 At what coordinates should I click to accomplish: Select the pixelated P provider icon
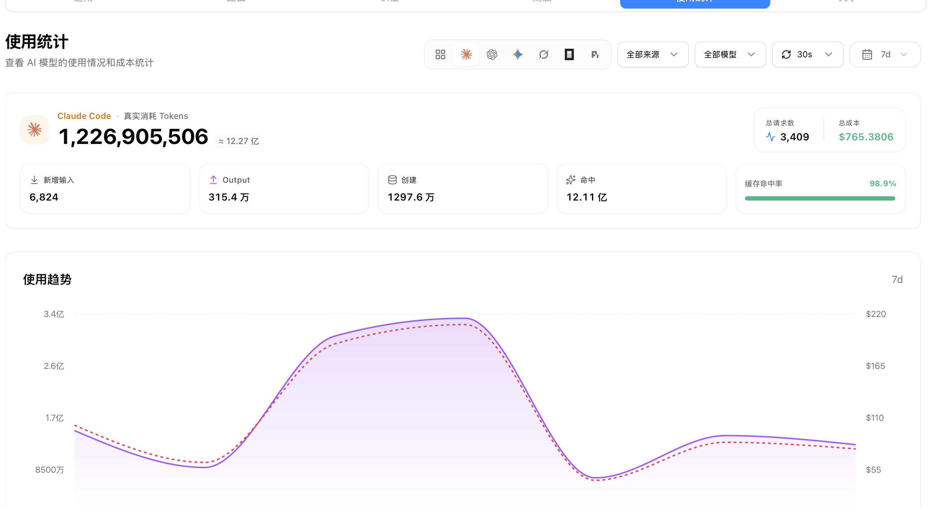[x=595, y=54]
